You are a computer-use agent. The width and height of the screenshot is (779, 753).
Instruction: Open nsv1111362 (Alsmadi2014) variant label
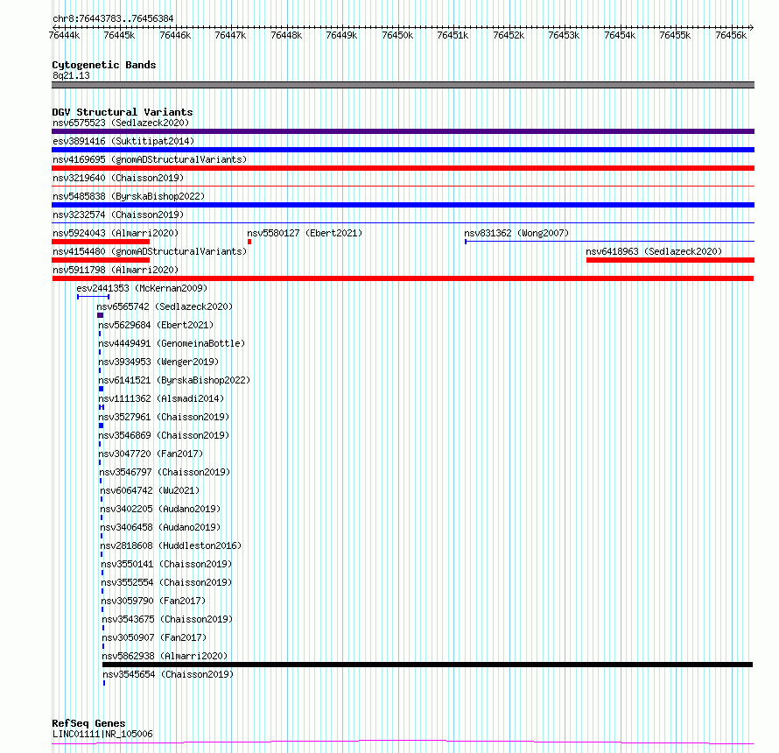pyautogui.click(x=161, y=398)
